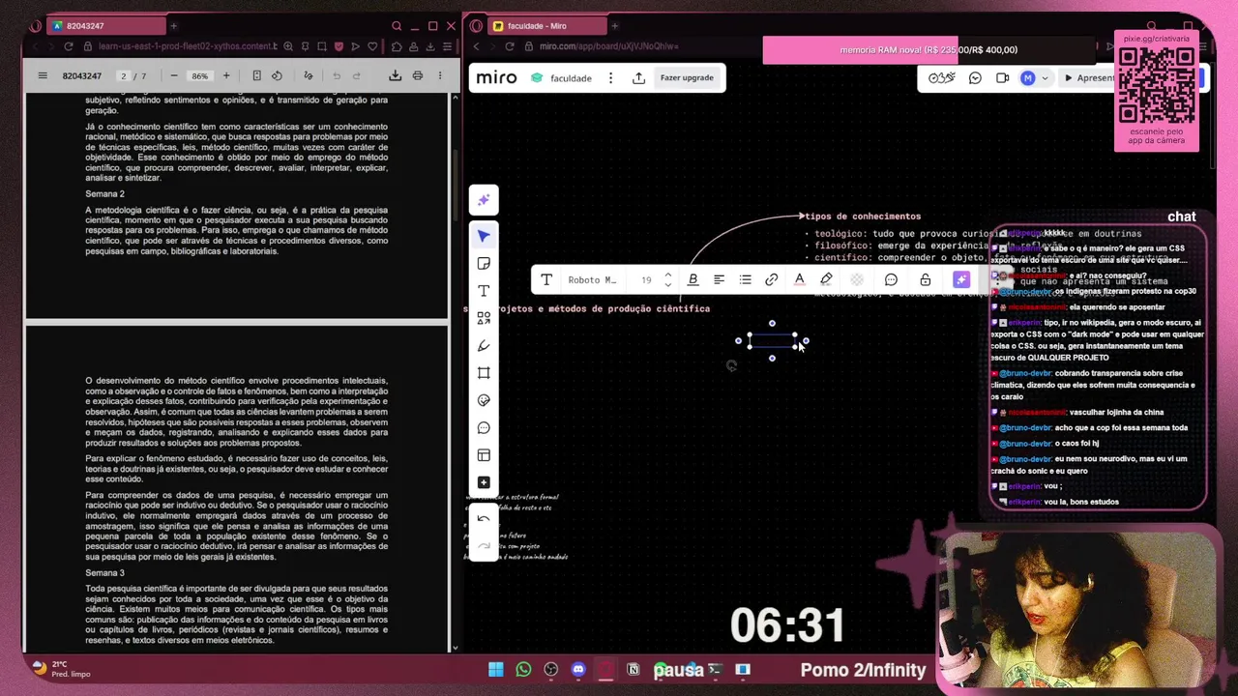Pick the Sticky note tool in Miro

click(484, 263)
